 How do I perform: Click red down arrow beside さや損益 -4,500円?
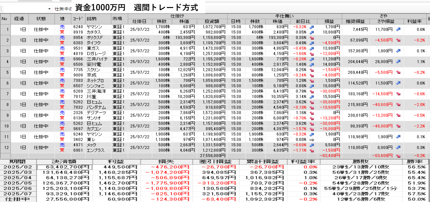(398, 40)
